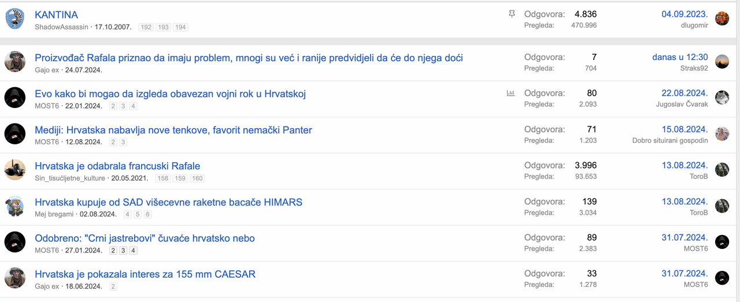740x302 pixels.
Task: Click reply count 3.996
Action: point(586,166)
